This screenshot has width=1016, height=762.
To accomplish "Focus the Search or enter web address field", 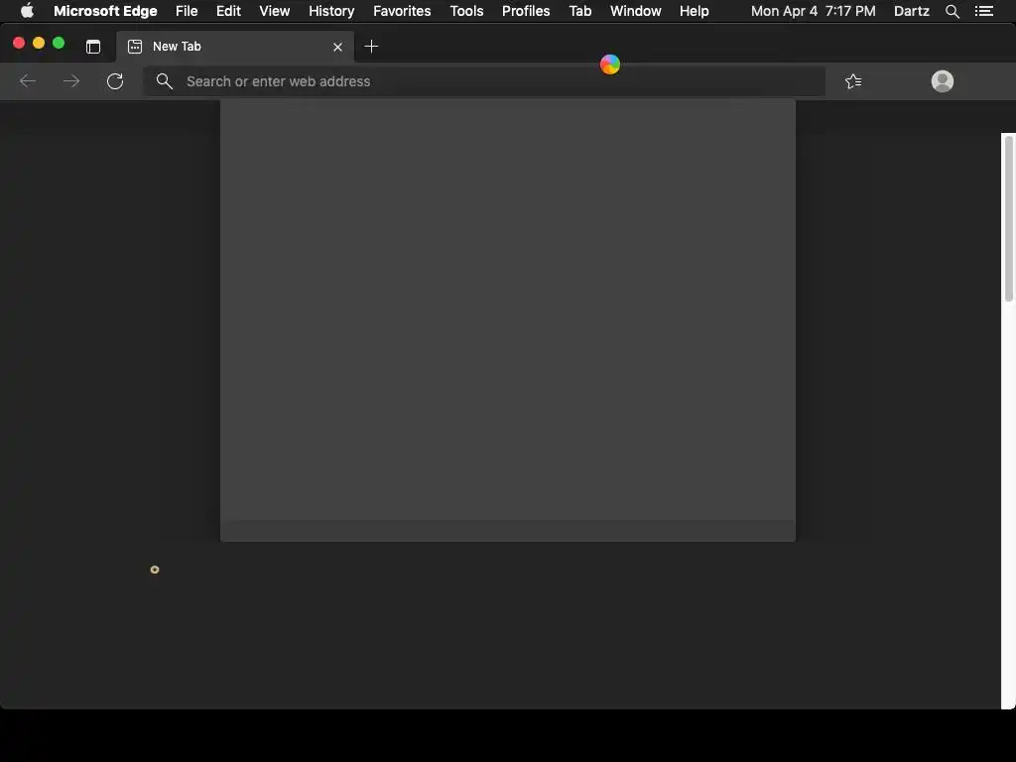I will point(484,81).
